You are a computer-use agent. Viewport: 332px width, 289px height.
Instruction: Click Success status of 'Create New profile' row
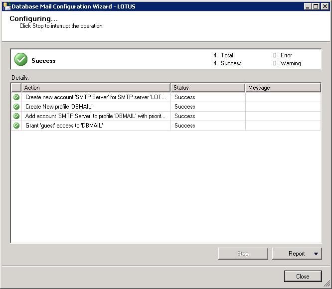tap(184, 107)
